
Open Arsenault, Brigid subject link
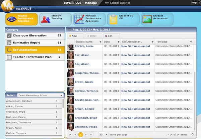point(86,118)
